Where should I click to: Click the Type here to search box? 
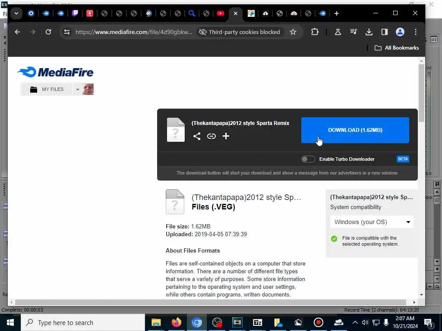click(83, 322)
